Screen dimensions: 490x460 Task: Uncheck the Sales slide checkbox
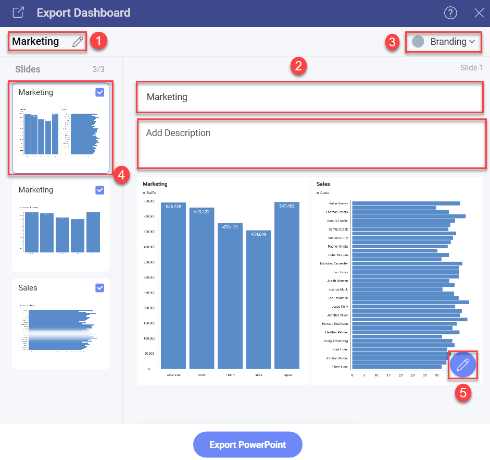(99, 288)
